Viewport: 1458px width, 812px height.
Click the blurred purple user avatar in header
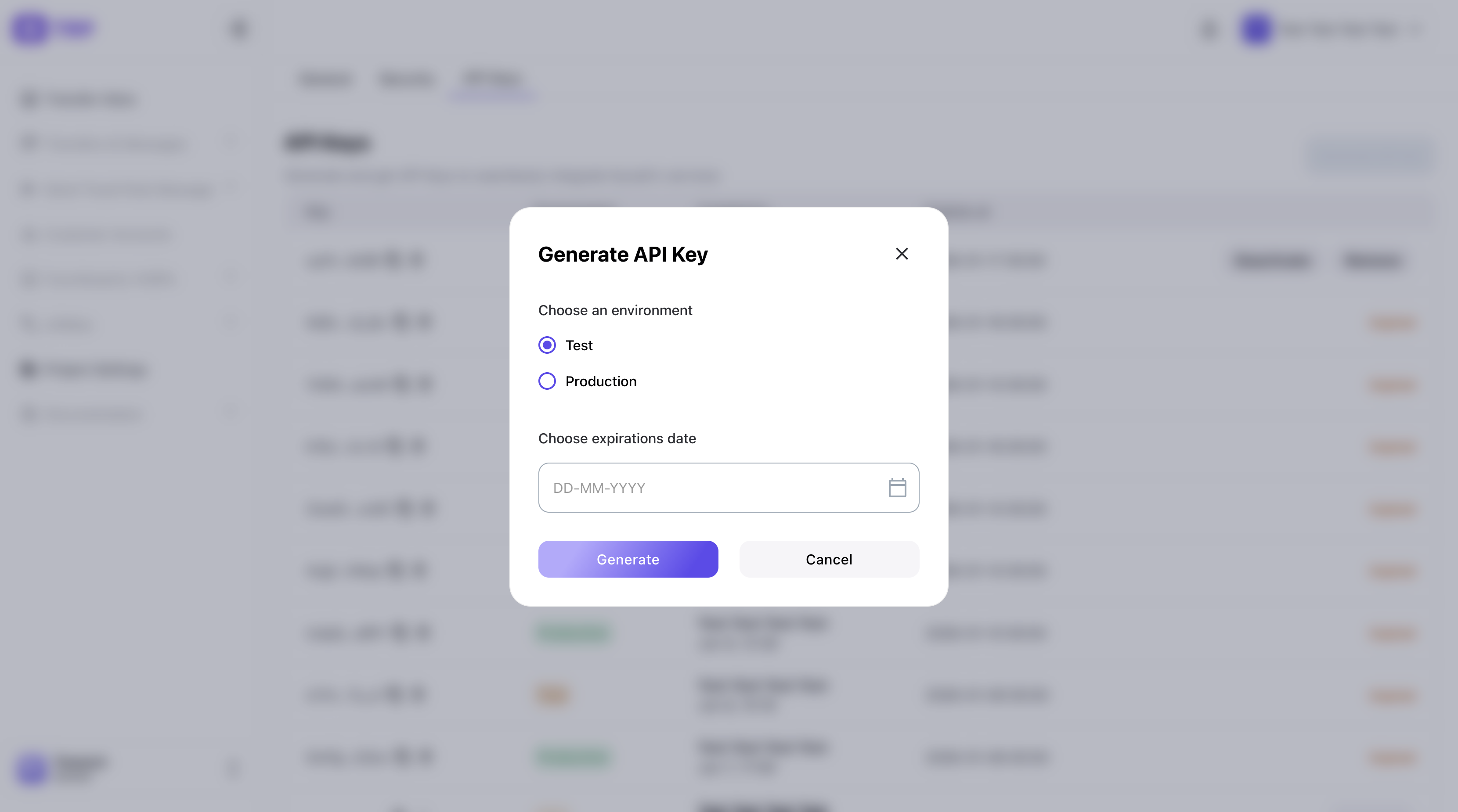[x=1256, y=29]
